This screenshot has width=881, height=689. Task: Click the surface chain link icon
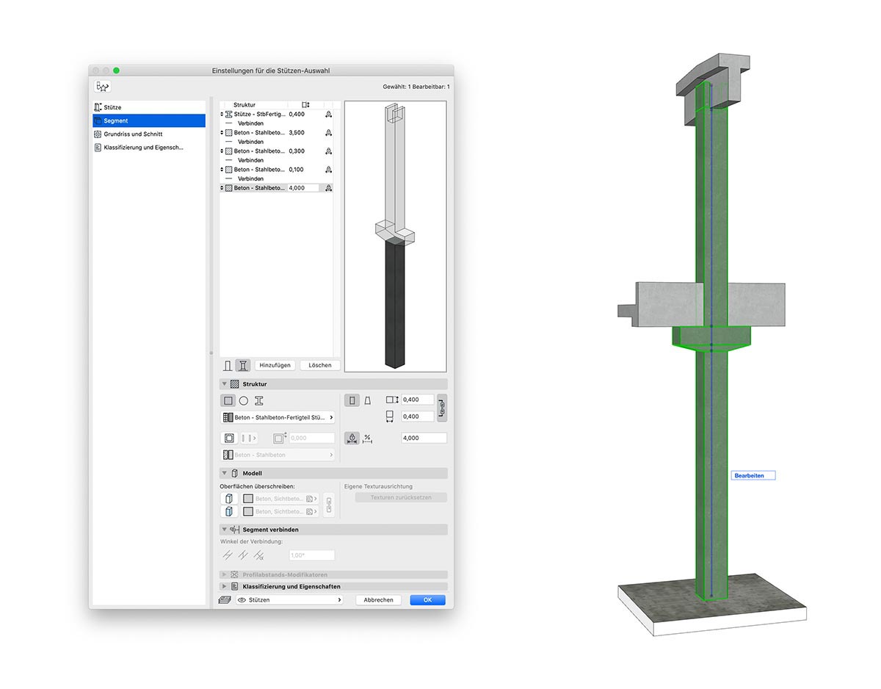click(329, 505)
